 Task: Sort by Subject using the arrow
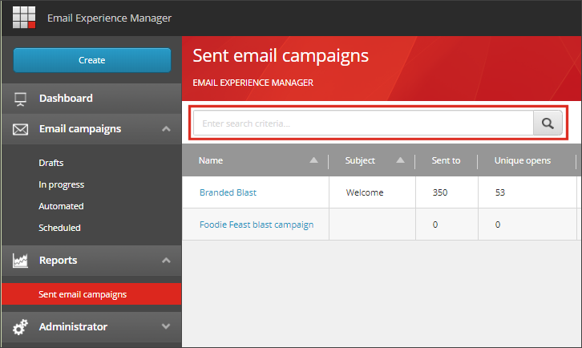tap(400, 160)
